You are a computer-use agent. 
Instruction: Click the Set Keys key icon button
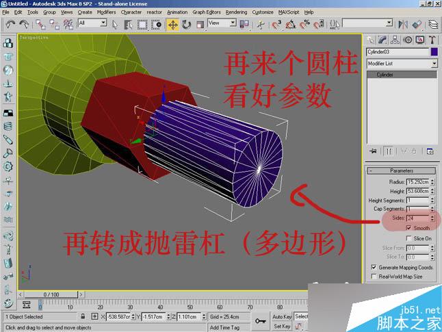coord(260,321)
